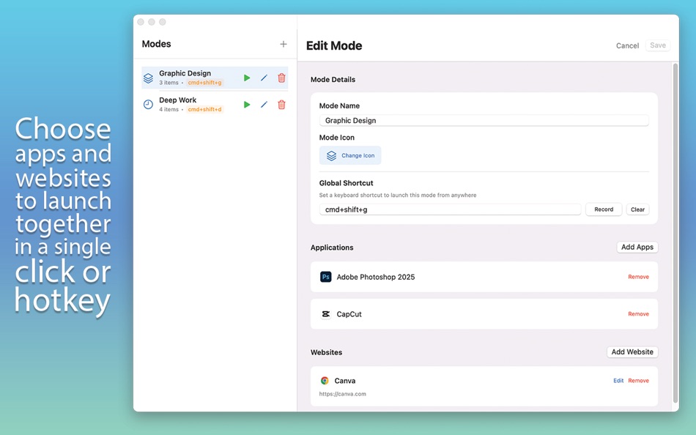This screenshot has width=696, height=435.
Task: Remove CapCut from applications
Action: pyautogui.click(x=638, y=314)
